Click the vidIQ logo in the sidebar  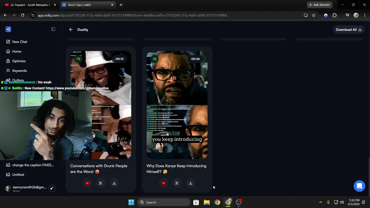(8, 29)
